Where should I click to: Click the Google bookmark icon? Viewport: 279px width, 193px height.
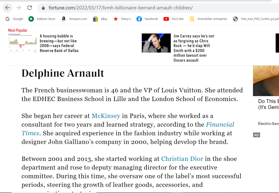[7, 19]
